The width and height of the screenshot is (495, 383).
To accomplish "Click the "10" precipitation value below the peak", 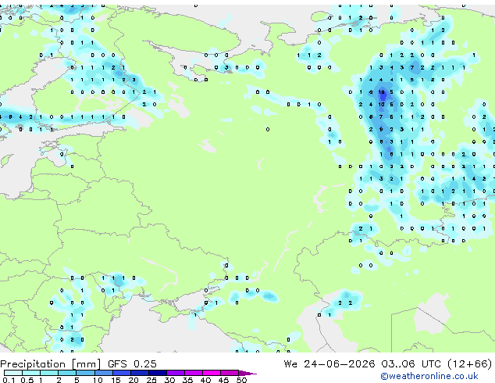I will (x=381, y=105).
